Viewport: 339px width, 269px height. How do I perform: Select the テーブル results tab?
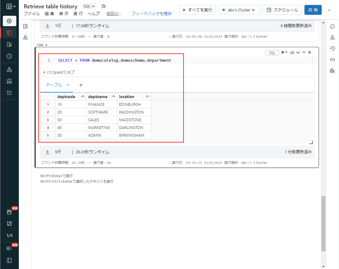[x=54, y=85]
